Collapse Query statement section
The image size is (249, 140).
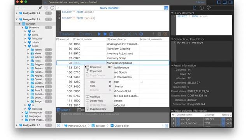point(172,13)
